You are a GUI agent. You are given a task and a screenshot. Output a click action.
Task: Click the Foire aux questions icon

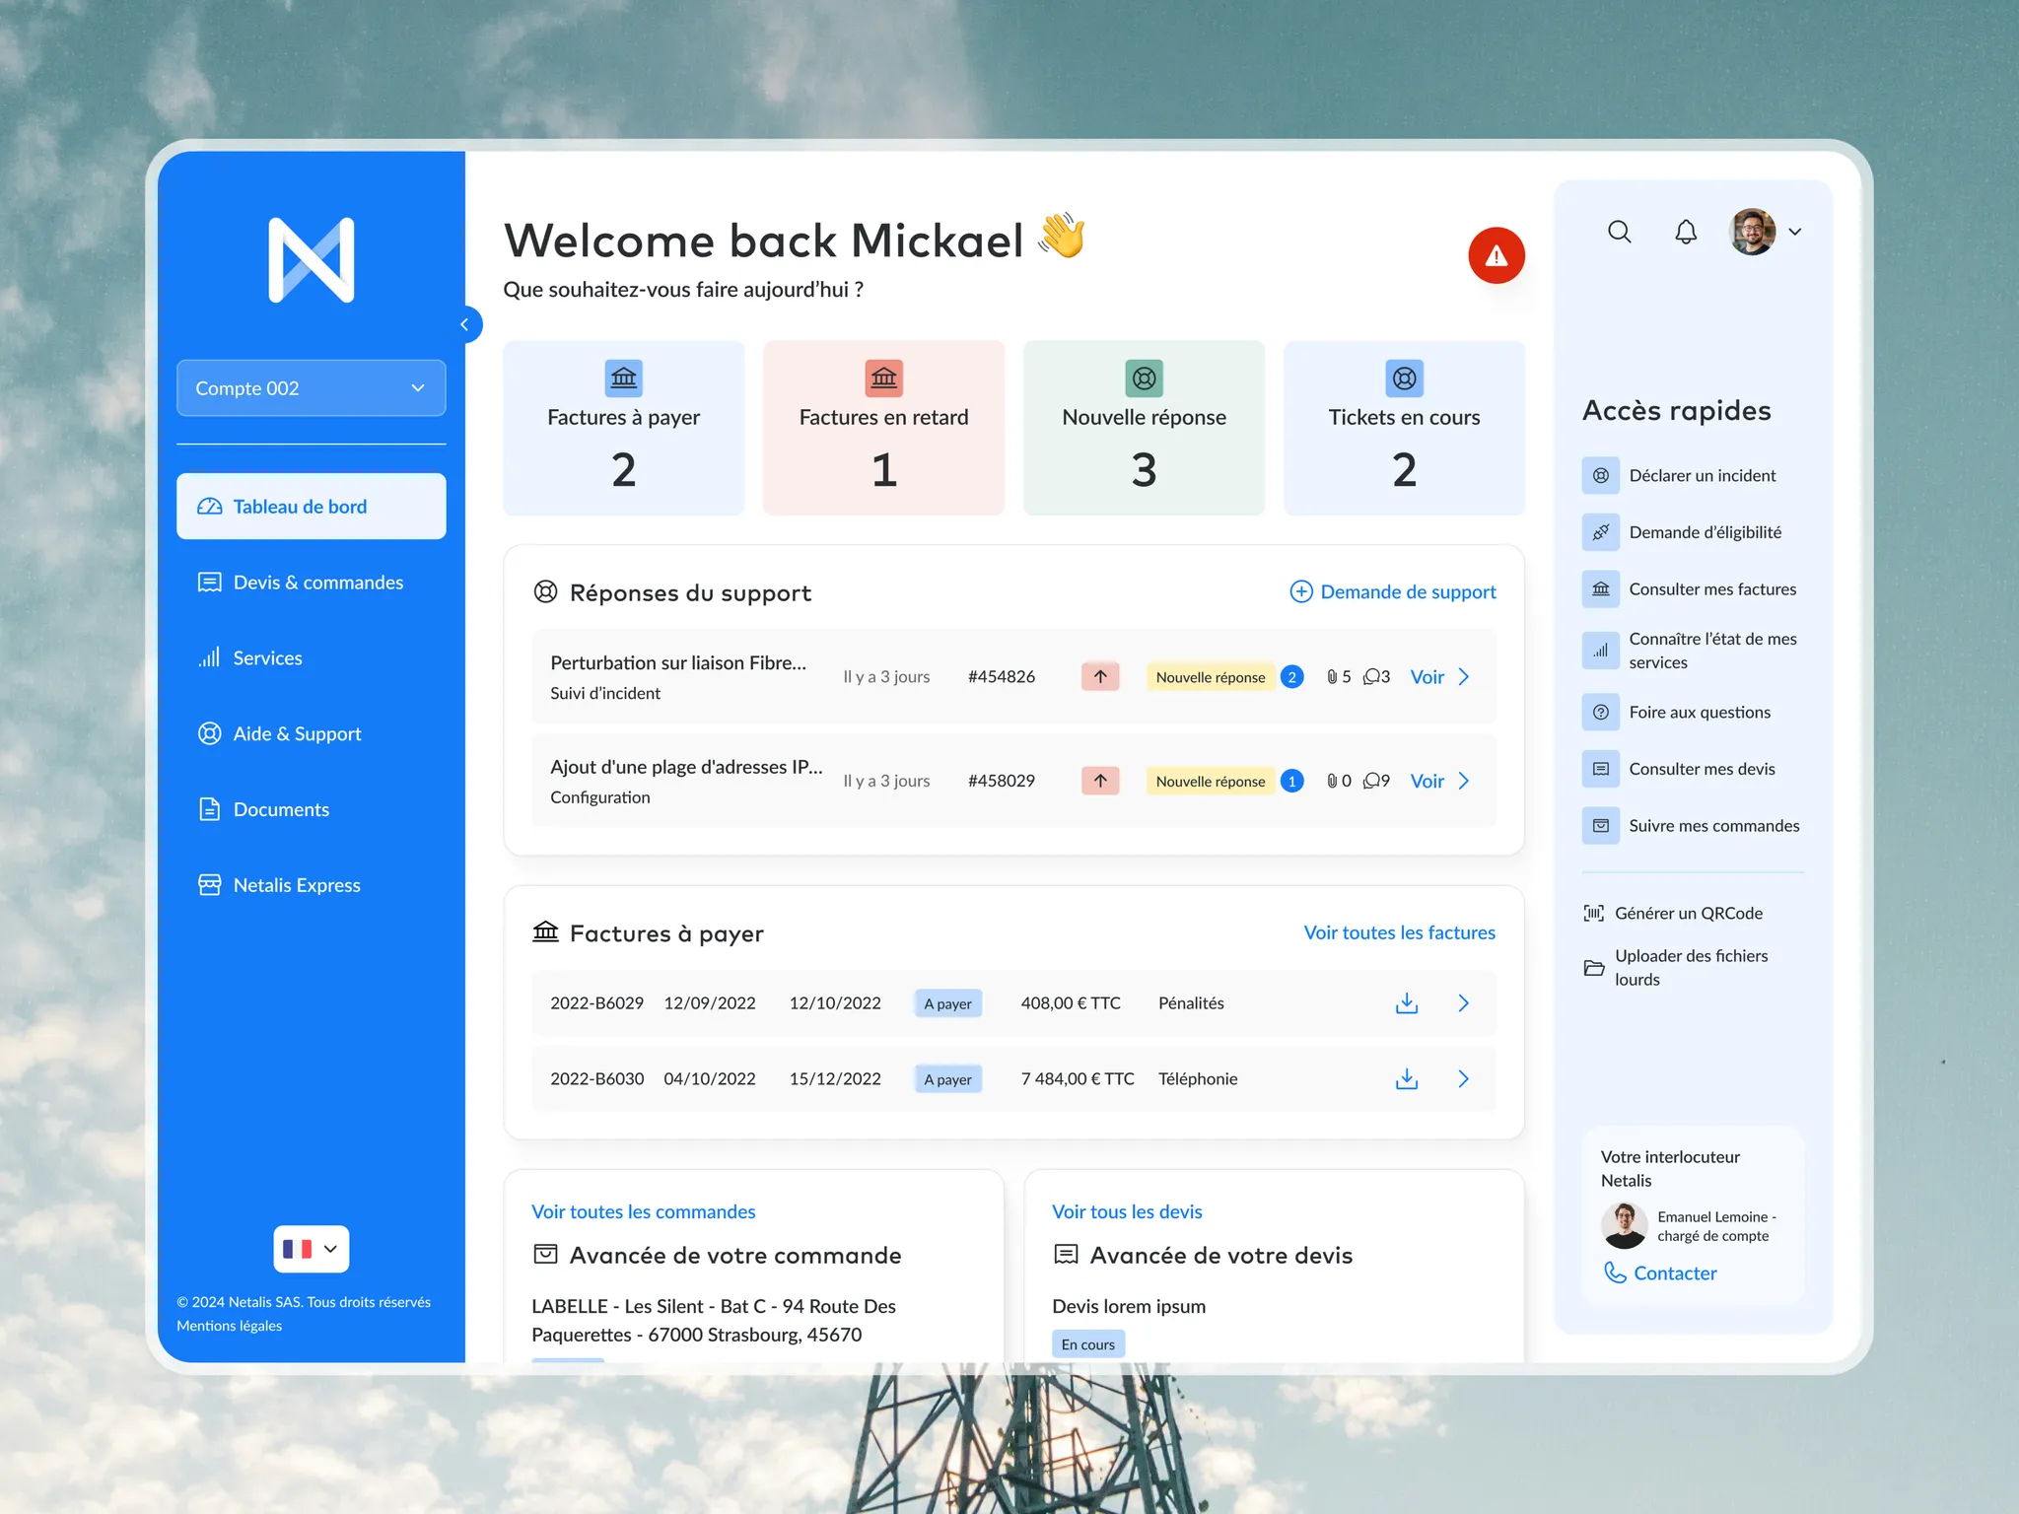pos(1600,713)
